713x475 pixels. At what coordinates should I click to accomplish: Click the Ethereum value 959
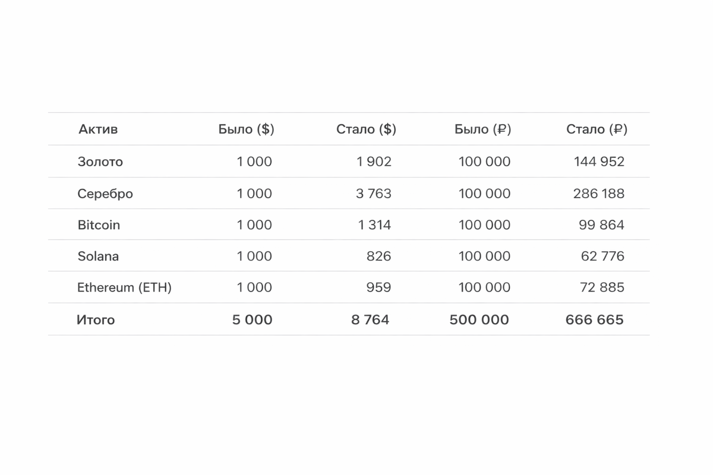[378, 288]
